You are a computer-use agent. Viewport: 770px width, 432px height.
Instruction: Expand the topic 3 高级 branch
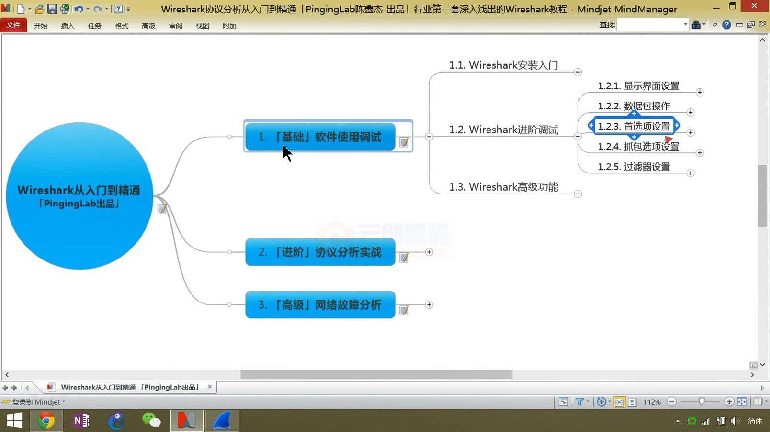pyautogui.click(x=429, y=304)
